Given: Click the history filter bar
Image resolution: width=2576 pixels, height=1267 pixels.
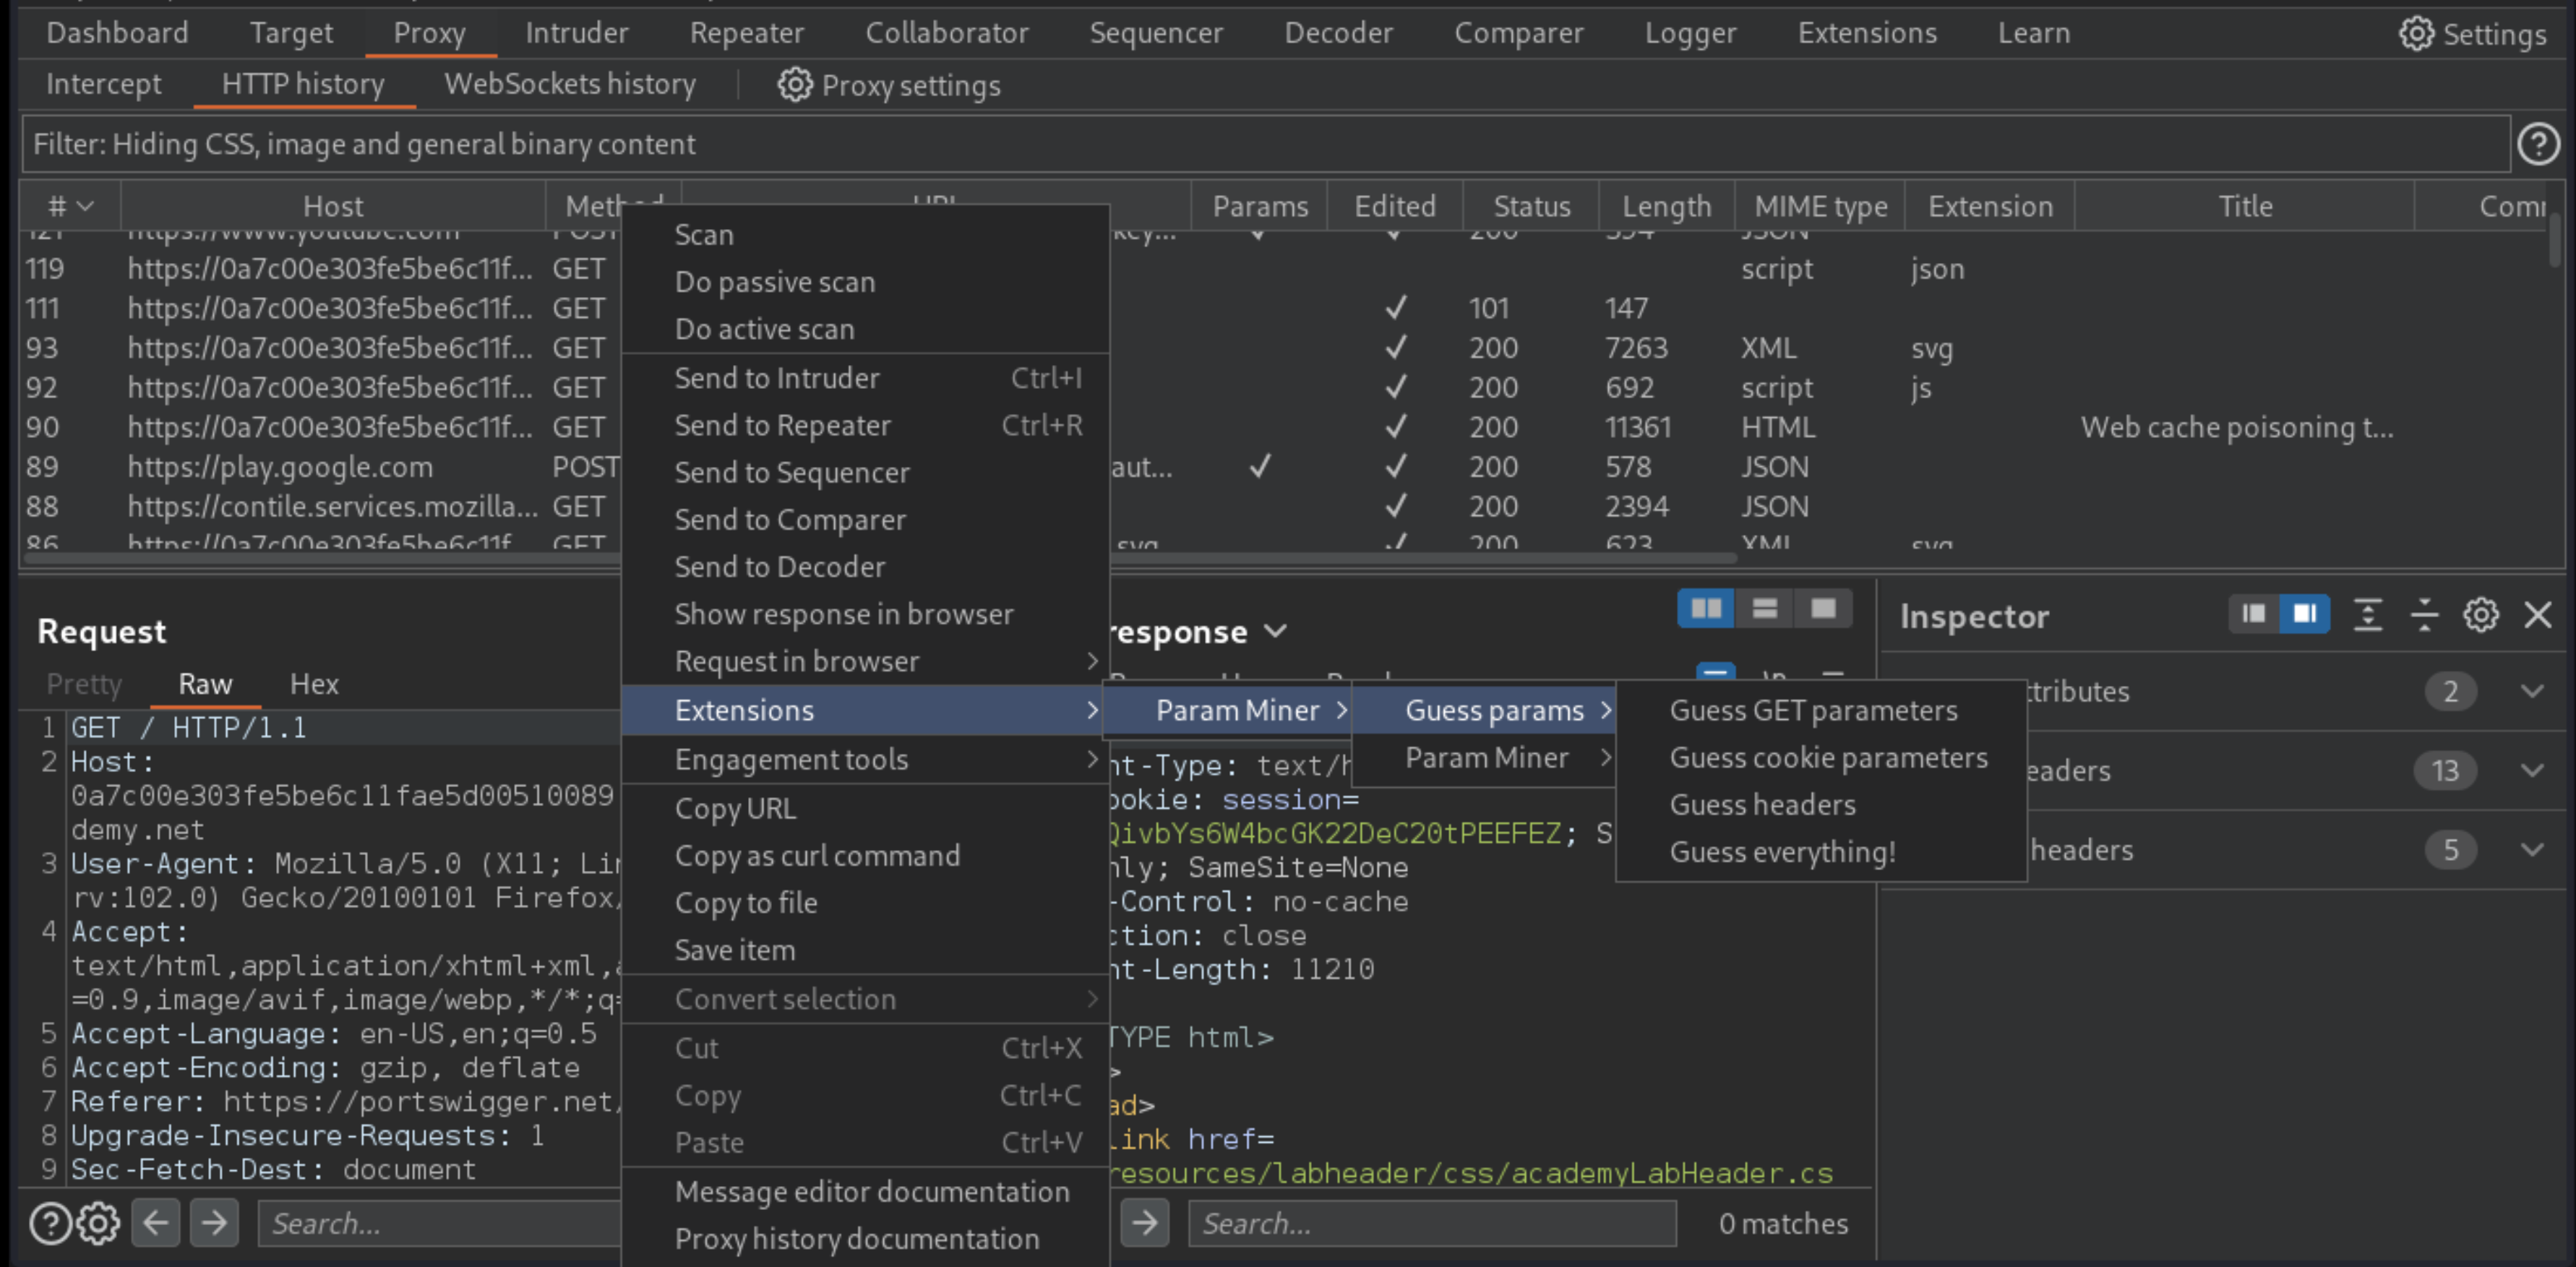Looking at the screenshot, I should 1266,144.
